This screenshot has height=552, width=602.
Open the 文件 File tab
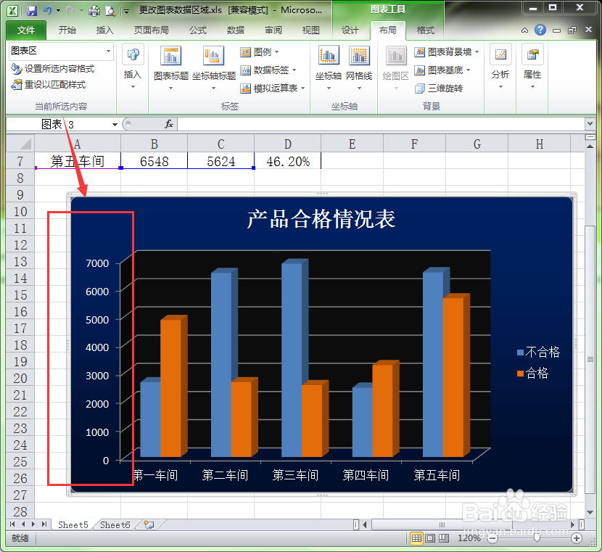[26, 30]
